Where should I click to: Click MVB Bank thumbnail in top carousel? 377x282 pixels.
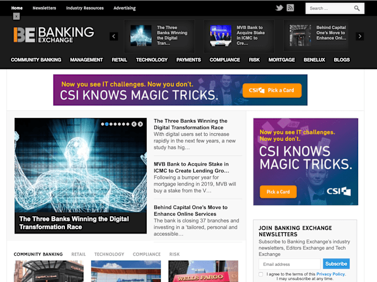point(220,36)
